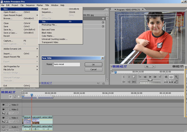This screenshot has width=187, height=132.
Task: Click Set In Point icon
Action: [124, 77]
